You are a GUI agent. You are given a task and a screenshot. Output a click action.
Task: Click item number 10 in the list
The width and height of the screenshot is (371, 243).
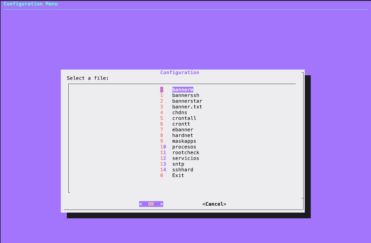pyautogui.click(x=163, y=147)
